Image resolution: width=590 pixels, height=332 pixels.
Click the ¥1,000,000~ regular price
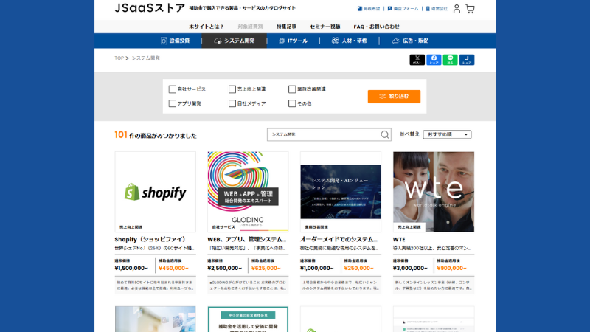[x=317, y=268]
